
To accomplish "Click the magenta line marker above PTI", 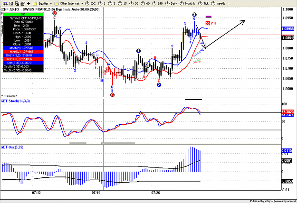I will pyautogui.click(x=209, y=17).
